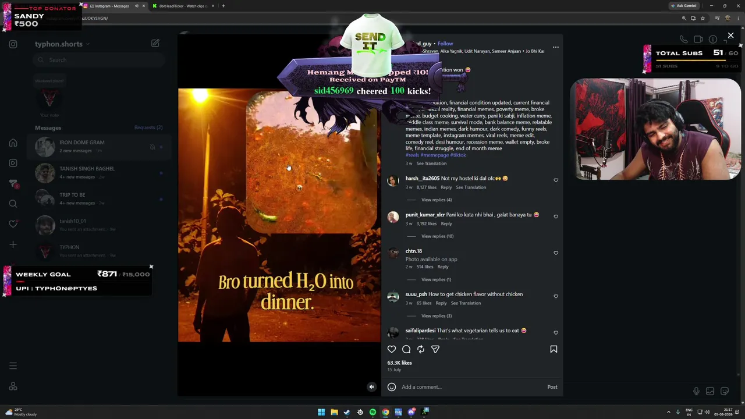
Task: Expand the typhon.shorts account switcher
Action: tap(87, 44)
